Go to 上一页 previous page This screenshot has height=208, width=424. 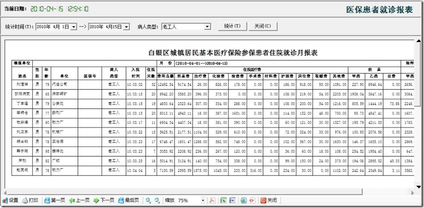coord(79,200)
